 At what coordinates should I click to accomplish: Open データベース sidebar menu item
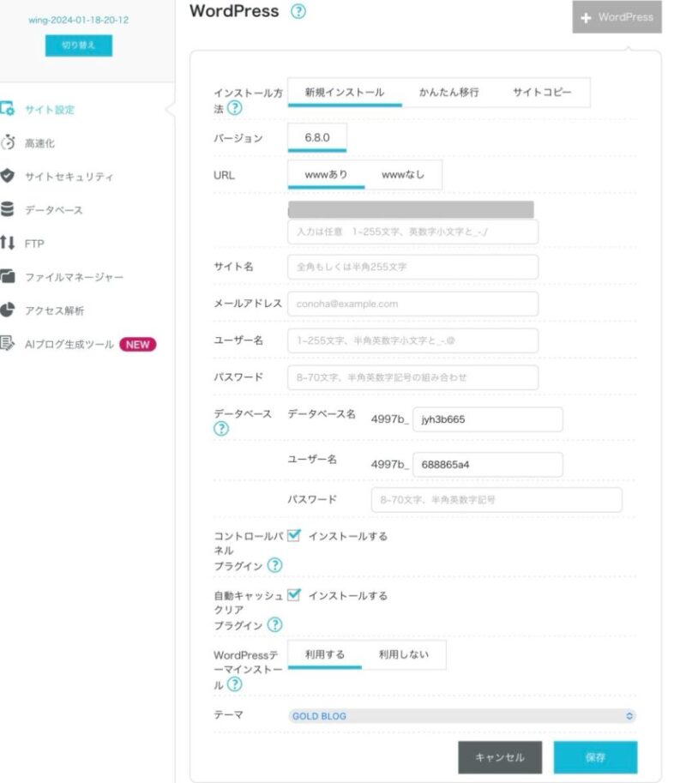pyautogui.click(x=54, y=210)
